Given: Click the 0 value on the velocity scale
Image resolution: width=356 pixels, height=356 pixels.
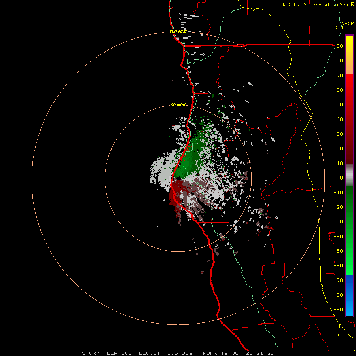Looking at the screenshot, I should (x=341, y=178).
